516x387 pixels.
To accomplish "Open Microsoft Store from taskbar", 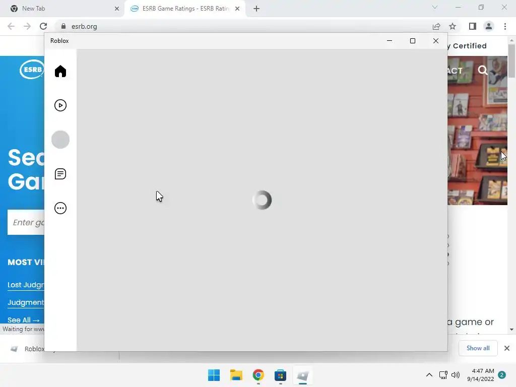I will coord(280,375).
